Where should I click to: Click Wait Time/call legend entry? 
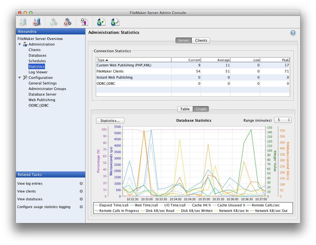click(144, 205)
